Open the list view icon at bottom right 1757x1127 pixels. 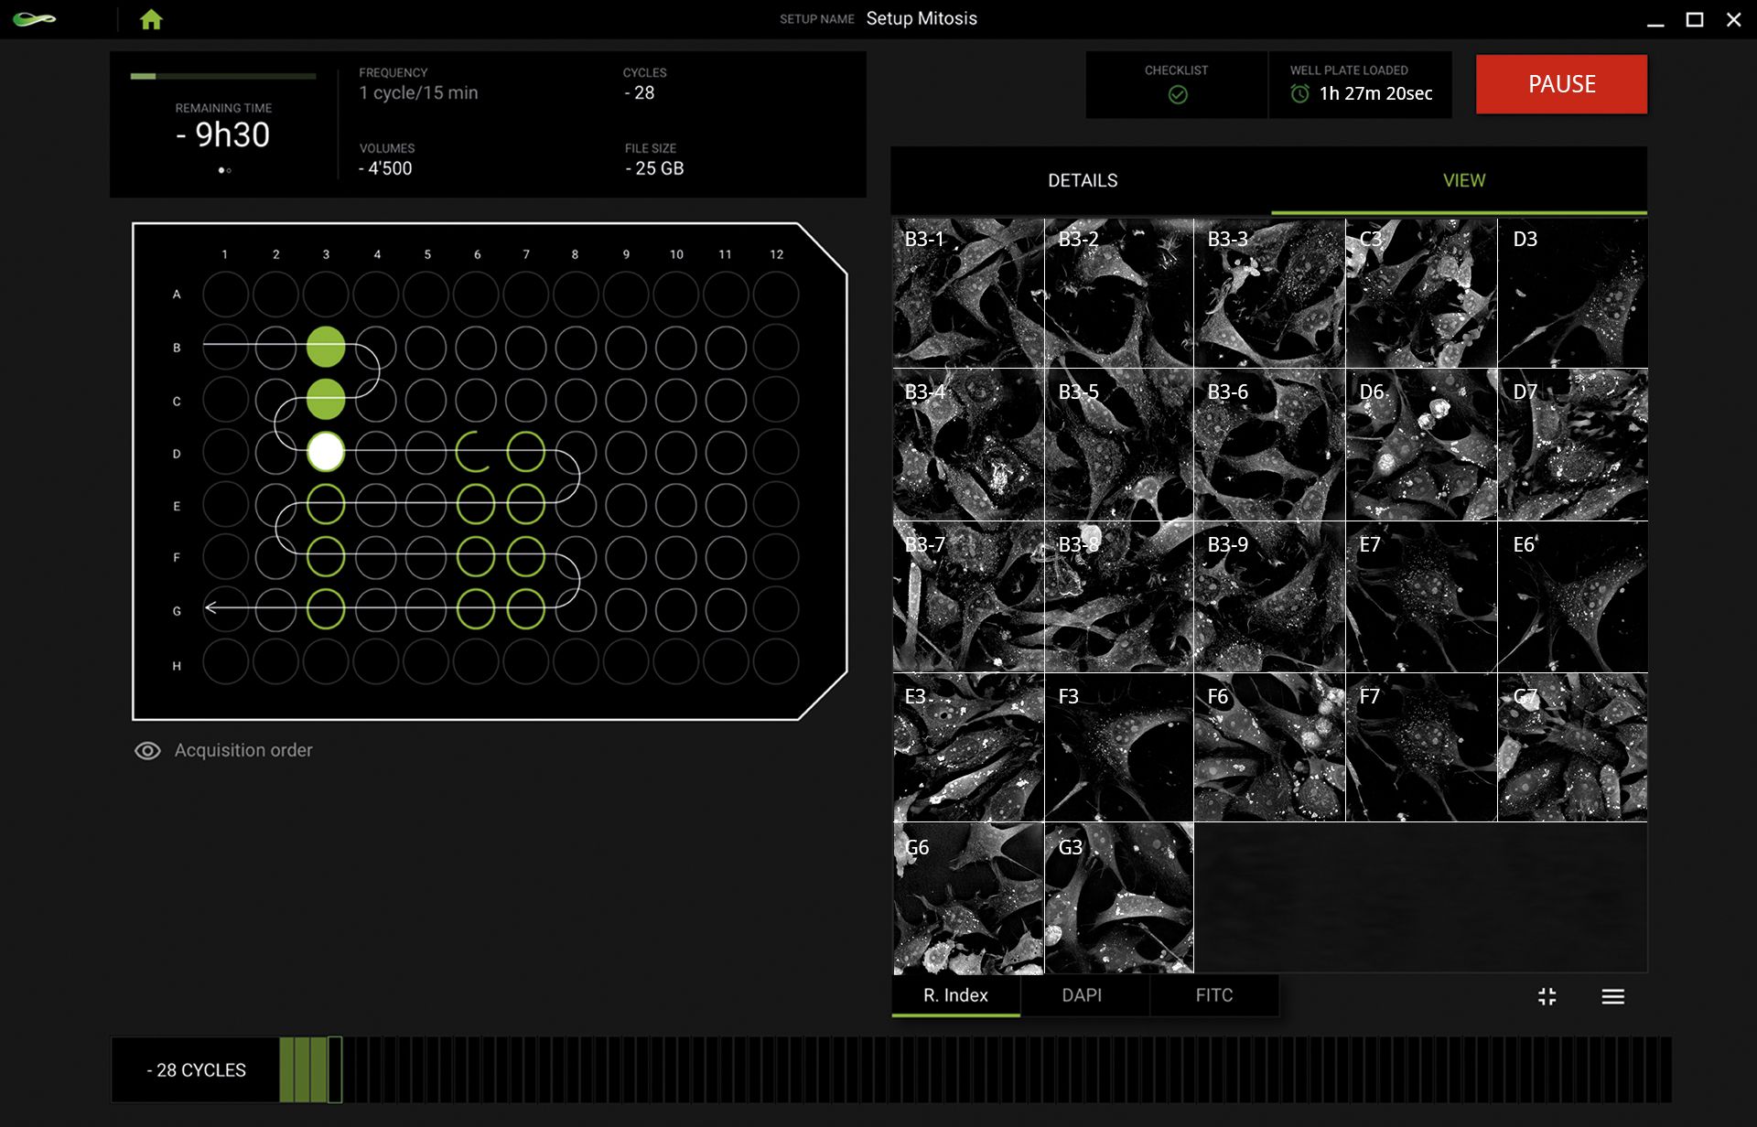(1614, 996)
